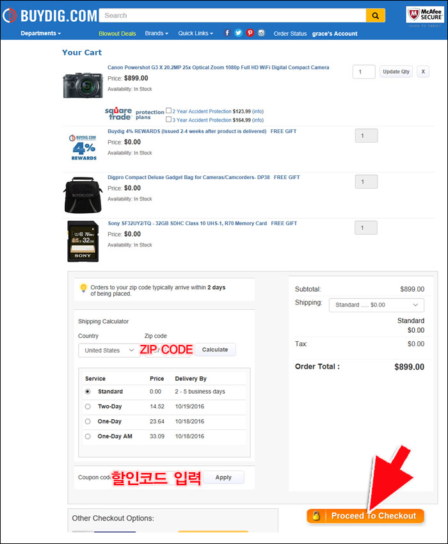
Task: Check 3 Year Accident Protection box
Action: [x=169, y=119]
